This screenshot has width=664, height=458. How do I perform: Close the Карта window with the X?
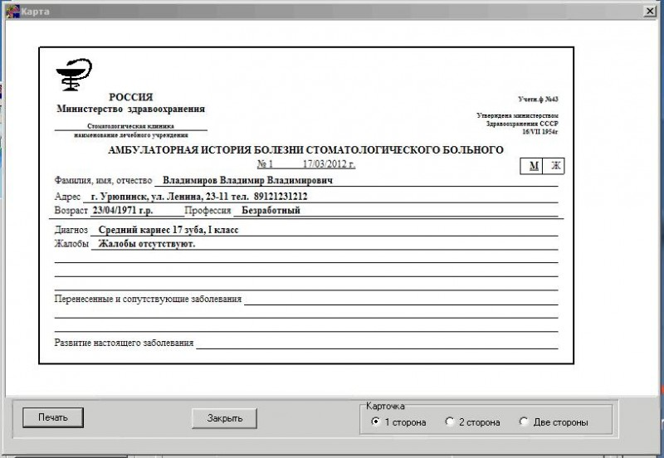[647, 9]
